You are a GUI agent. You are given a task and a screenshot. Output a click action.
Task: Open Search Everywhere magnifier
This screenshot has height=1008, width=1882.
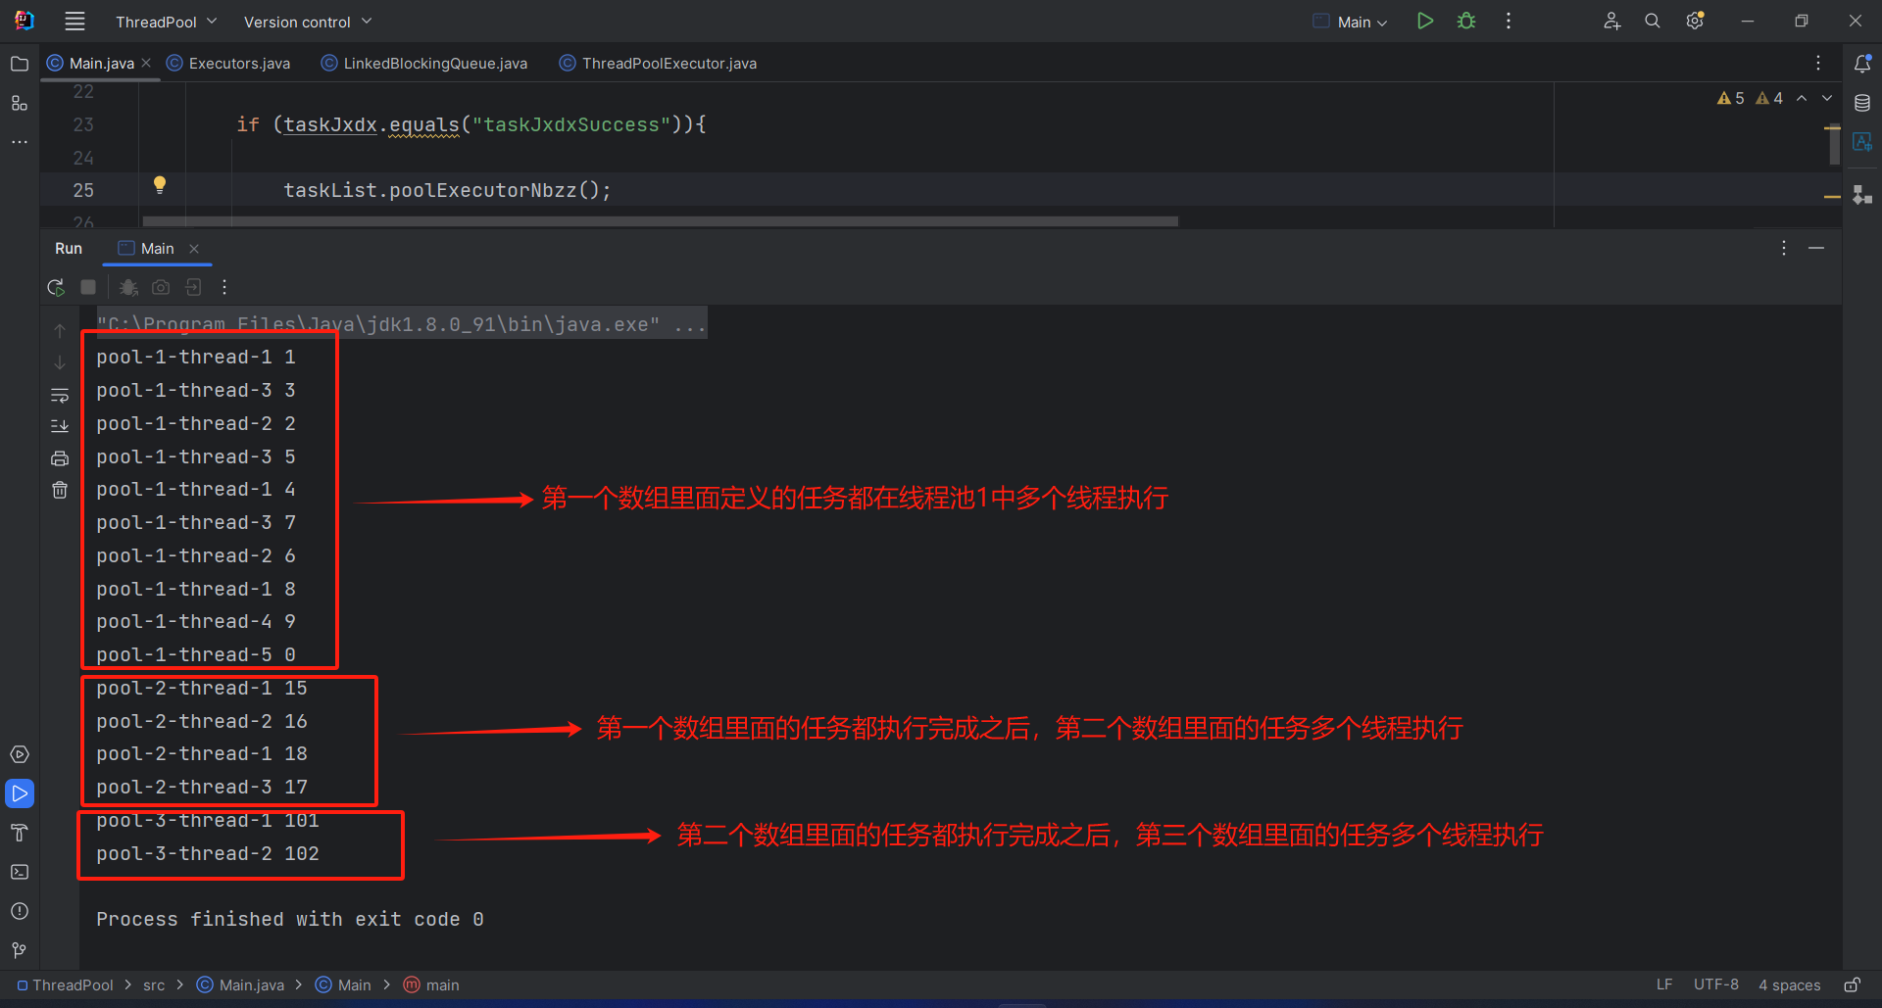(x=1653, y=21)
